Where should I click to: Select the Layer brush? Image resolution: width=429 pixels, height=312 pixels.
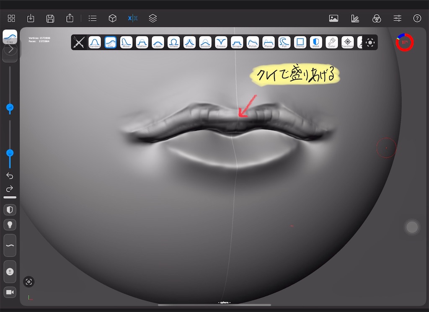(x=158, y=42)
